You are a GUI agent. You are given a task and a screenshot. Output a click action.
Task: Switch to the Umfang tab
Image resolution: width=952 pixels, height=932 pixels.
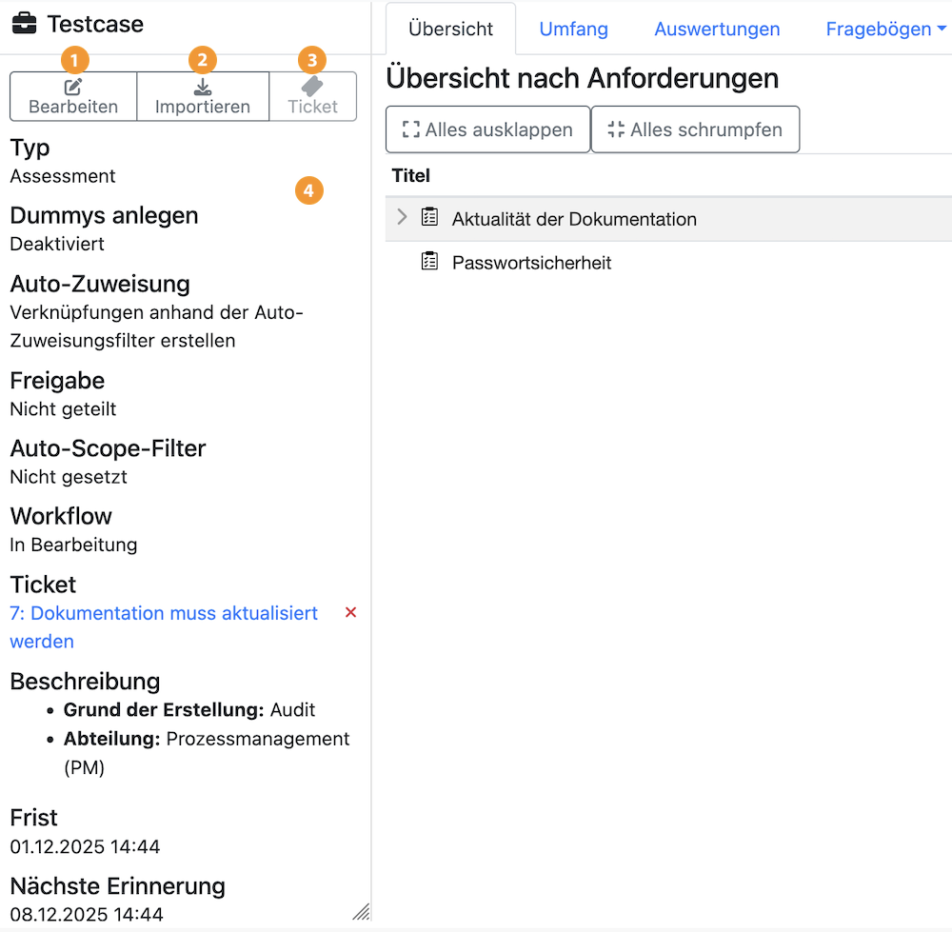tap(573, 29)
